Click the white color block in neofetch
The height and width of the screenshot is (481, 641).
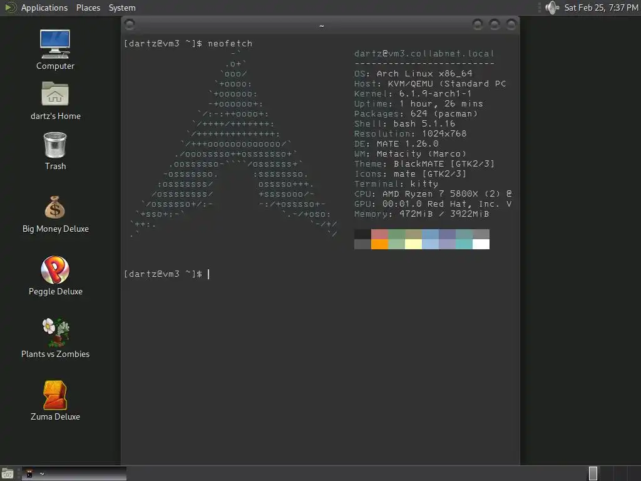point(481,244)
